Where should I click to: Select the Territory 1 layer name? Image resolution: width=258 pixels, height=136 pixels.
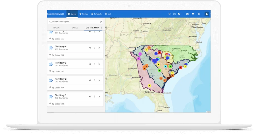[61, 95]
